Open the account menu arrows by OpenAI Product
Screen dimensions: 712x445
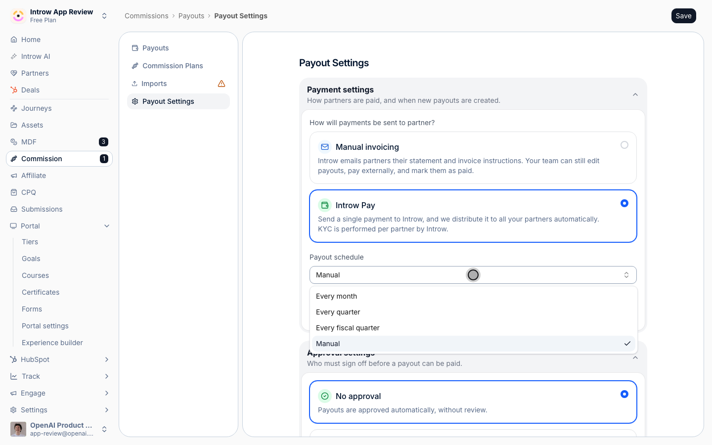coord(104,429)
